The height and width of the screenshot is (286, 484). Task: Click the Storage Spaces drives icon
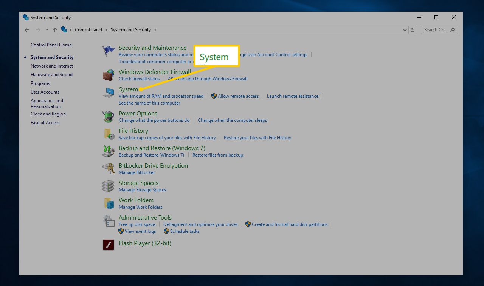(x=109, y=186)
